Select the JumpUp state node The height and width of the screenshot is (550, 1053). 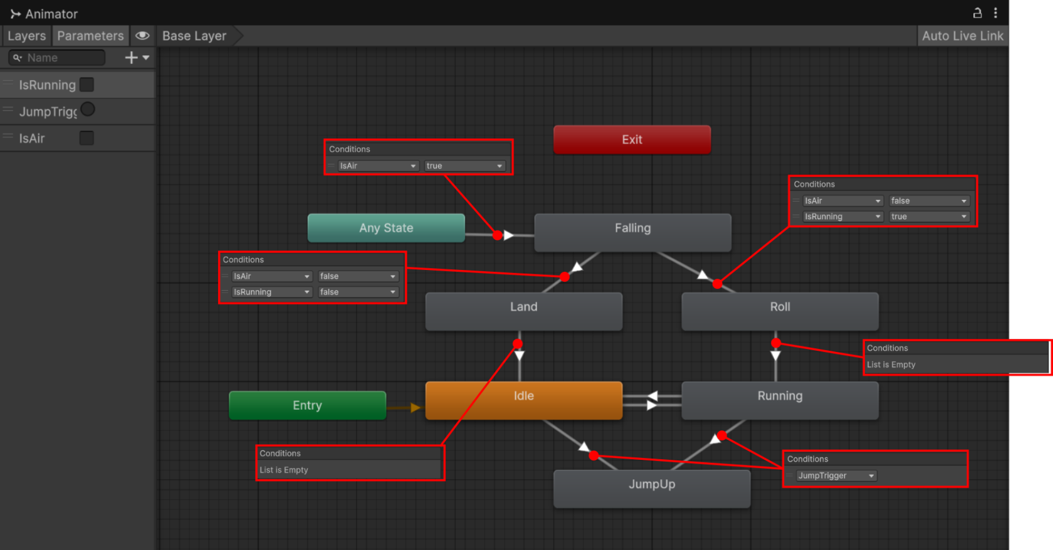tap(652, 489)
